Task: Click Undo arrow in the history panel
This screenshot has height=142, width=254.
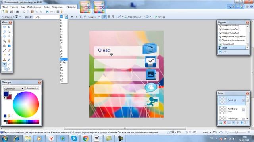Action: tap(221, 52)
